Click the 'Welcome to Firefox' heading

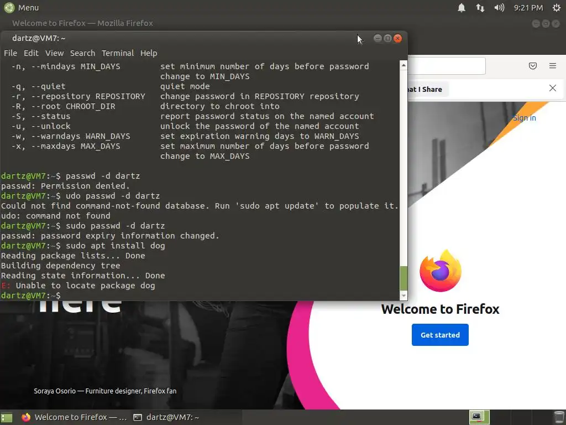point(440,309)
